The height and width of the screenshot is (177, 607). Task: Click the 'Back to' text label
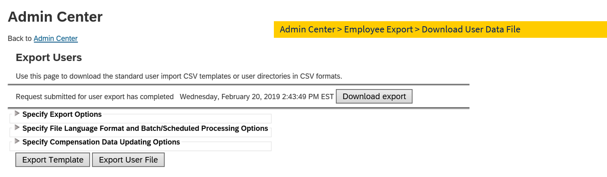[20, 39]
